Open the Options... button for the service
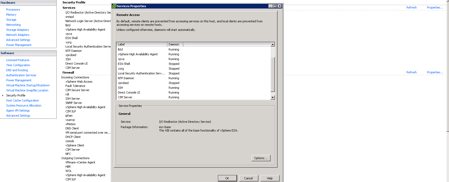 coord(261,158)
